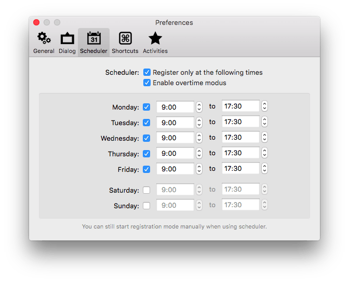Click the Friday end time field
Image resolution: width=349 pixels, height=282 pixels.
point(240,168)
